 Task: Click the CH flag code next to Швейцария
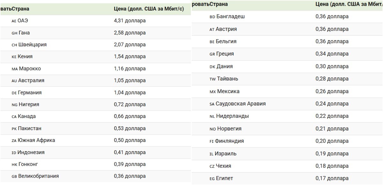[x=14, y=45]
